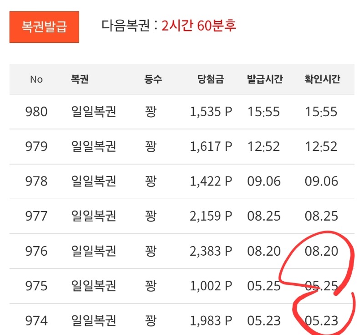Click the 꽝 result in row 976
Viewport: 364px width, 335px height.
click(151, 251)
